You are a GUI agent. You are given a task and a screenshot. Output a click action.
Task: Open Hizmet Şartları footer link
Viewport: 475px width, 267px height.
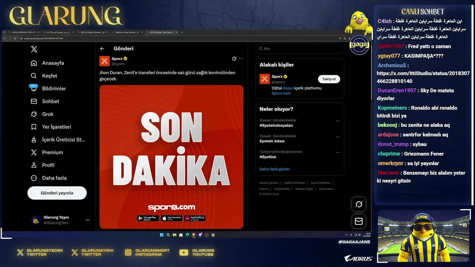[x=269, y=183]
